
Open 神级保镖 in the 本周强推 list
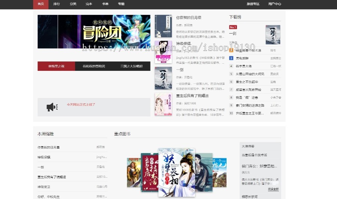(x=44, y=157)
